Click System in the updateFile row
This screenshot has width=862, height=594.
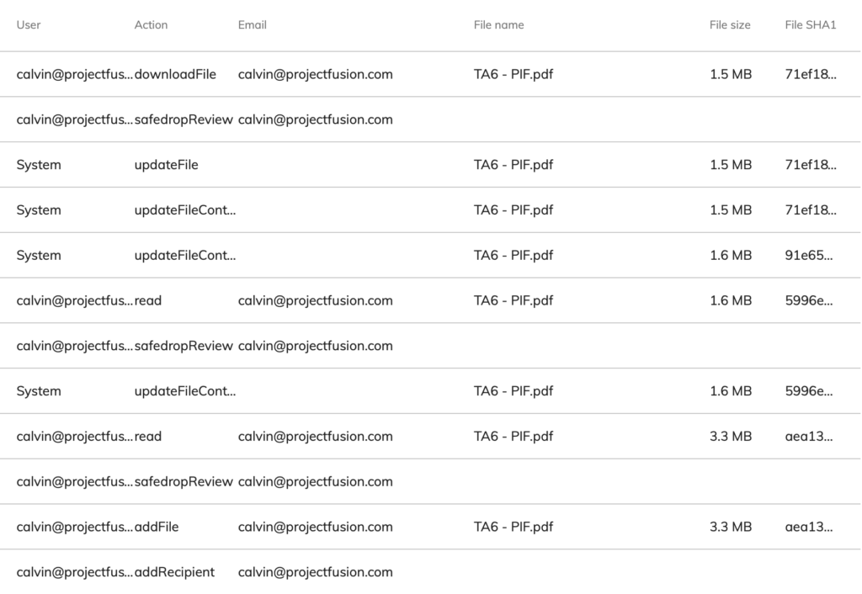39,165
